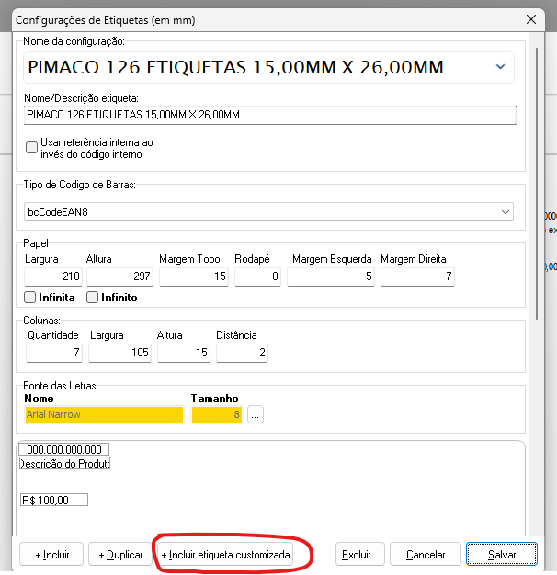
Task: Expand the Tipo de Codigo de Barras combo box
Action: (506, 212)
